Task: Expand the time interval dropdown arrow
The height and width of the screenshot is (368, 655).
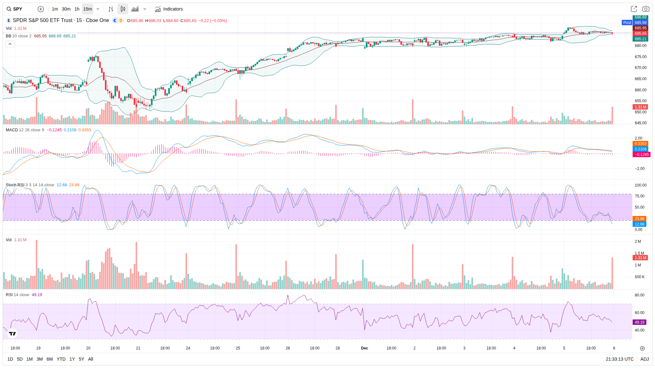Action: 98,9
